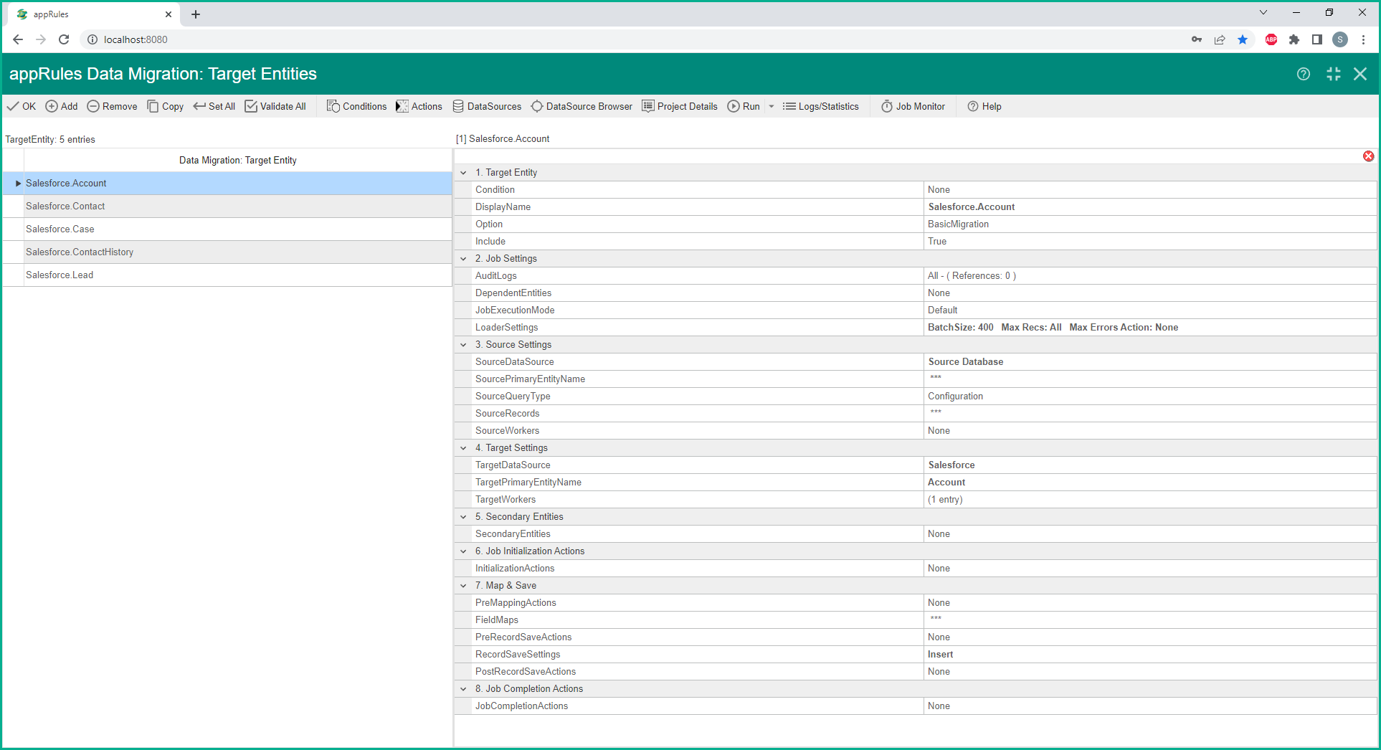Collapse the 3. Source Settings section
1381x750 pixels.
[x=463, y=345]
